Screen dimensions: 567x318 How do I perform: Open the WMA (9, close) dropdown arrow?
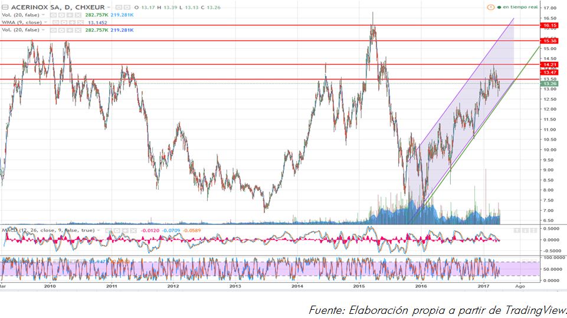click(x=45, y=22)
